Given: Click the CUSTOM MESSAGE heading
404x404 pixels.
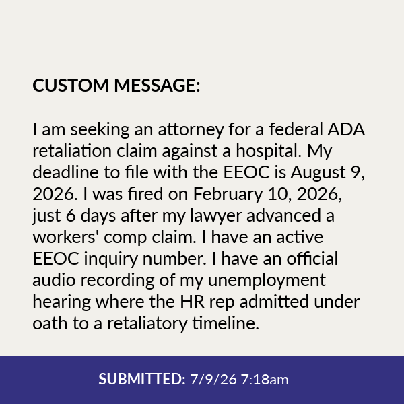Looking at the screenshot, I should [116, 85].
